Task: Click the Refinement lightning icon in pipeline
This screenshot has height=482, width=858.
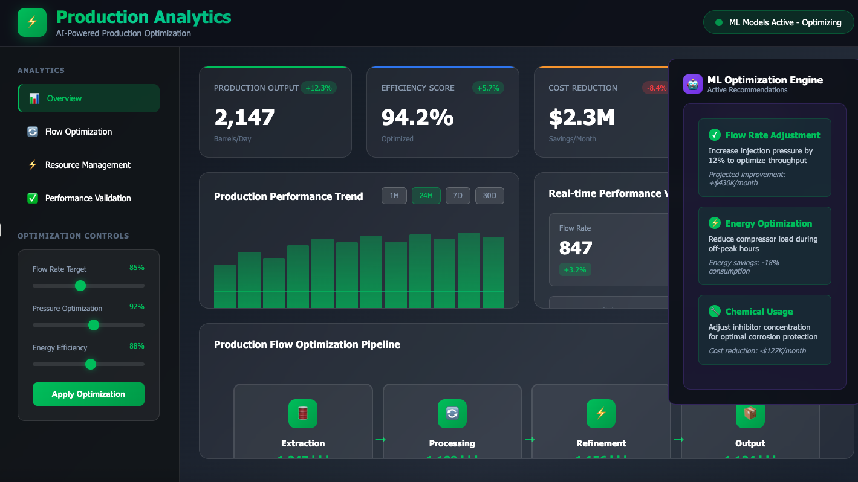Action: click(x=600, y=414)
